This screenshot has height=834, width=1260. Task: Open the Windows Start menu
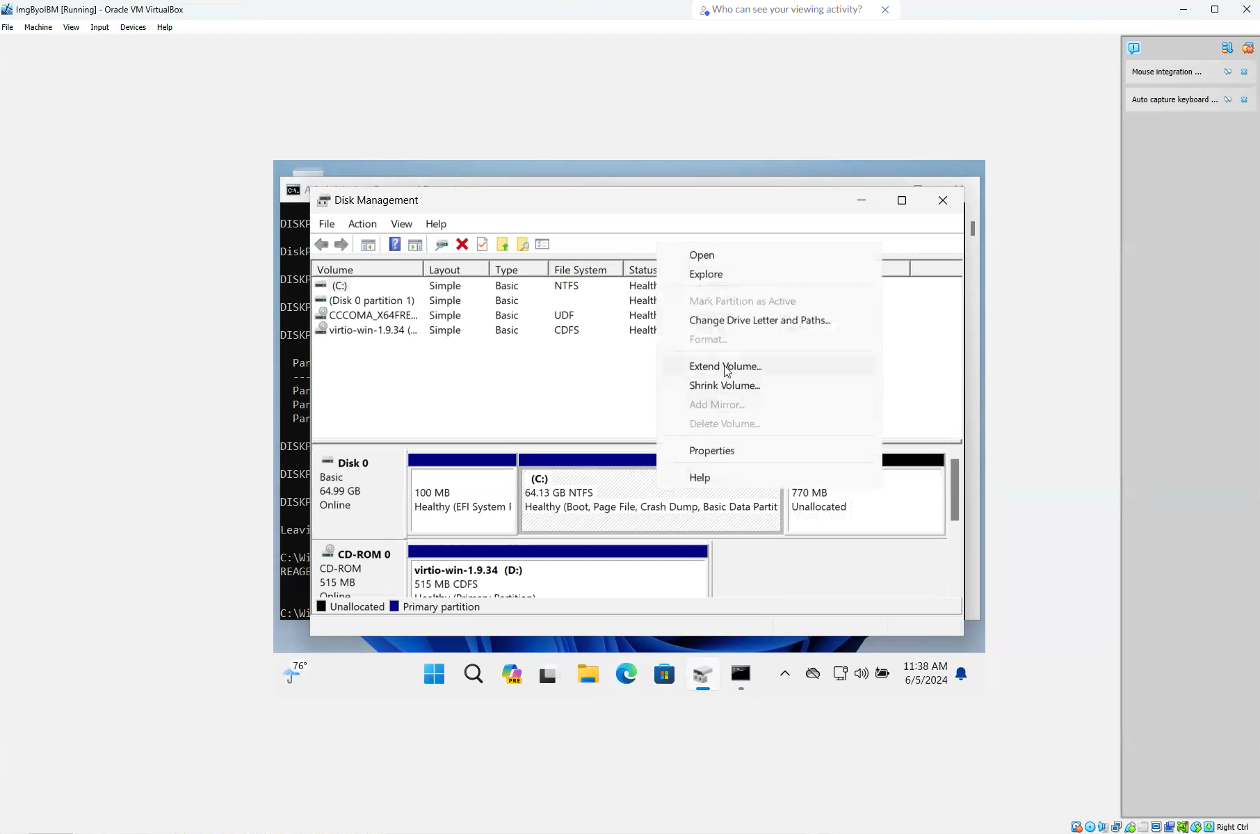[434, 673]
